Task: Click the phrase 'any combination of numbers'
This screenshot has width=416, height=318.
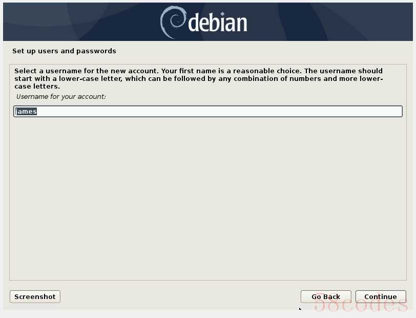Action: coord(270,78)
